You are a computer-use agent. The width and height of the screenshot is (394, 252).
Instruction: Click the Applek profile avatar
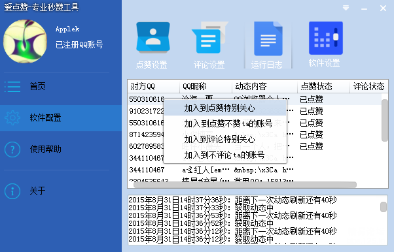25,41
